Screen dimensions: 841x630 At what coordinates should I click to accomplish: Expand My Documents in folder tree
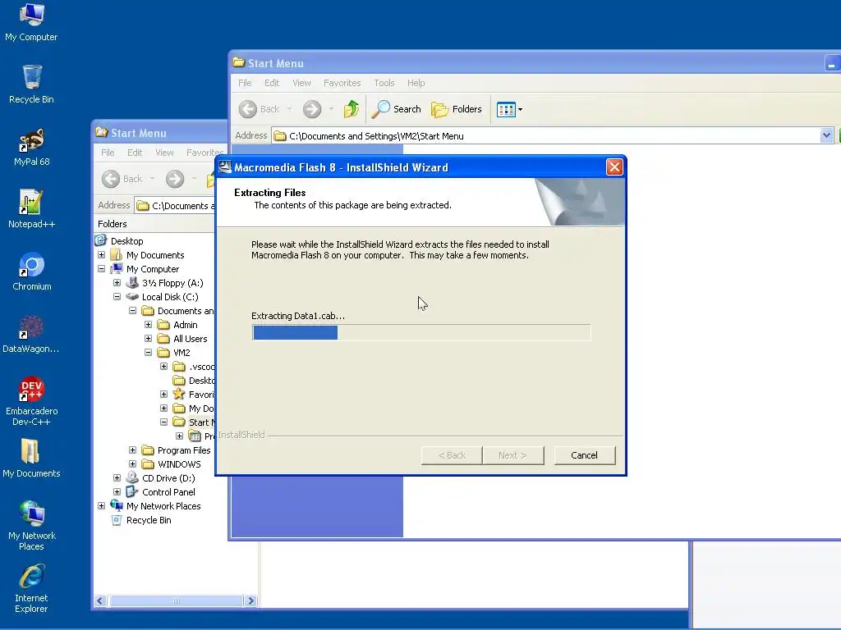[x=101, y=255]
